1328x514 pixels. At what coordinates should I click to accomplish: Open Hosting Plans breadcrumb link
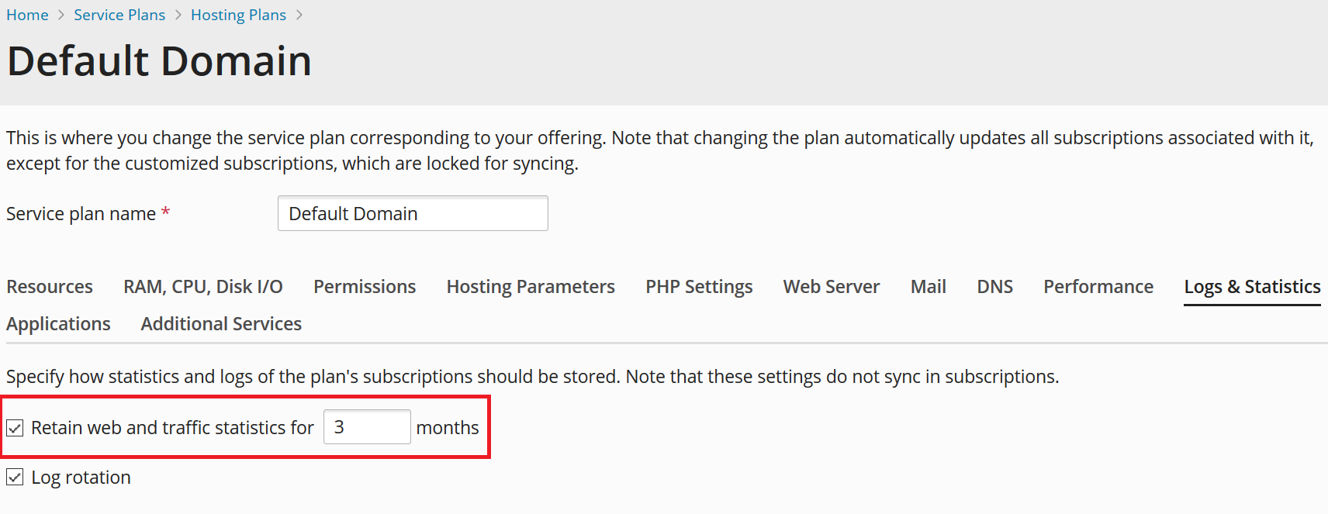[x=238, y=16]
